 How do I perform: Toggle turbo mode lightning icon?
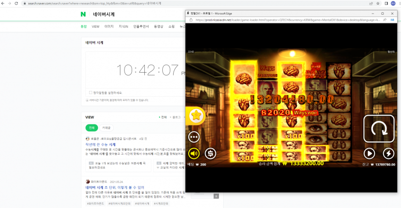(388, 154)
